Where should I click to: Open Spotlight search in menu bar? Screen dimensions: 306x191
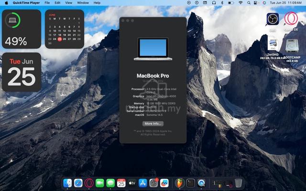coord(249,3)
